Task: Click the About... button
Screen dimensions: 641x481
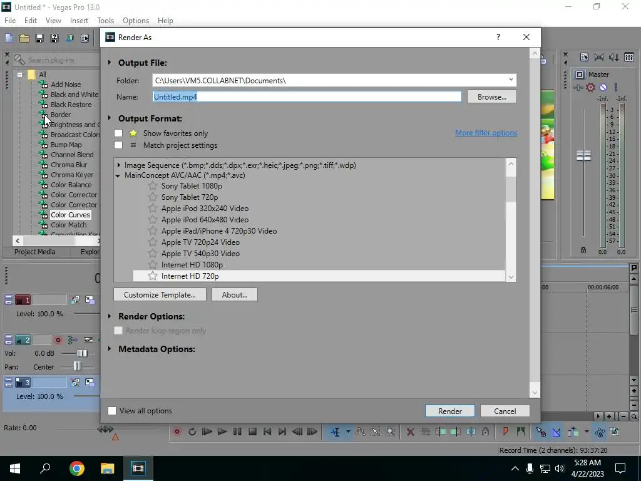Action: (x=235, y=294)
